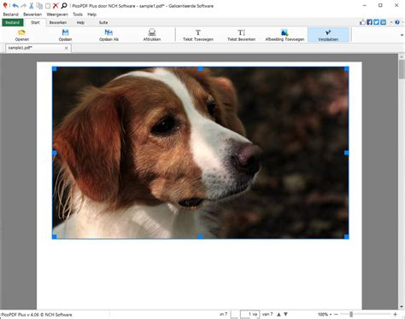Click the dog image on the page
405x319 pixels.
[200, 153]
